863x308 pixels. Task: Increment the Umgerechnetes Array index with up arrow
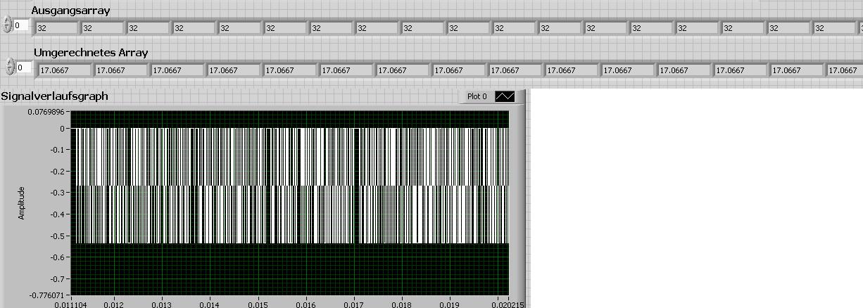tap(9, 63)
